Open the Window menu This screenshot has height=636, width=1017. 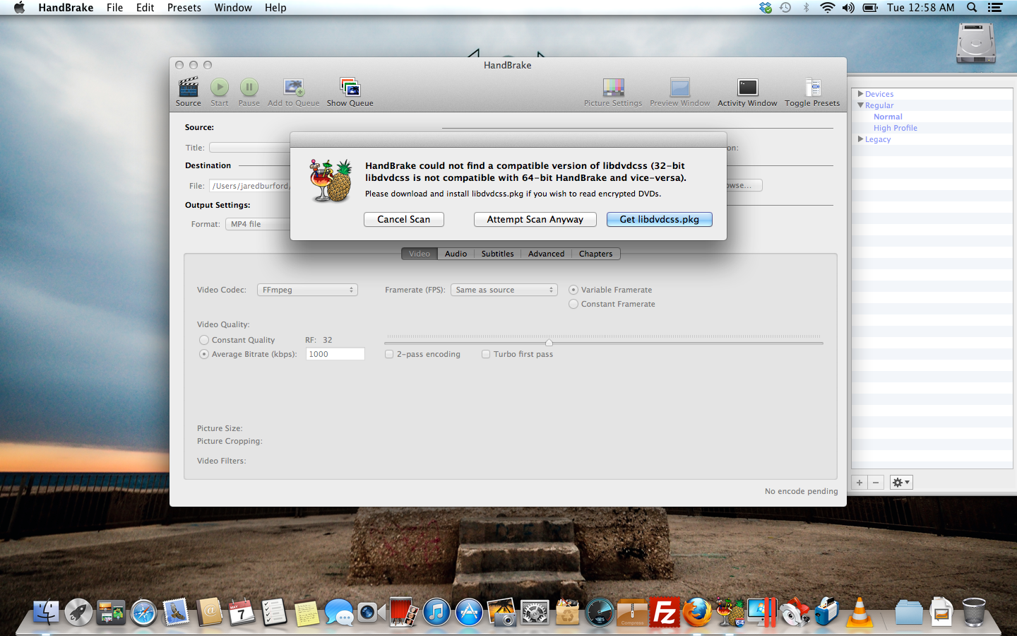(x=233, y=7)
